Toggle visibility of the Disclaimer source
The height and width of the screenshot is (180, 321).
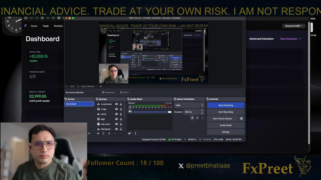pos(116,129)
